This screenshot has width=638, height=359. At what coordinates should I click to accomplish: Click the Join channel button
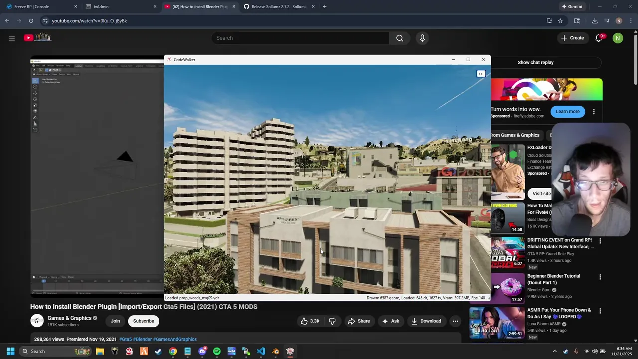[x=115, y=321]
